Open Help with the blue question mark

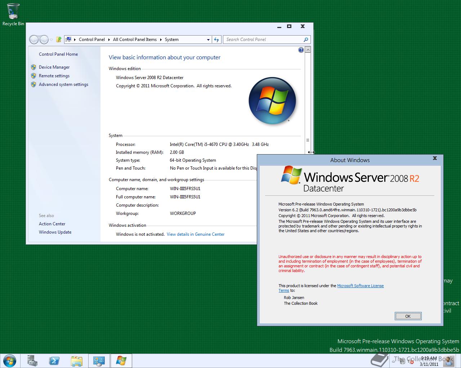pos(301,50)
